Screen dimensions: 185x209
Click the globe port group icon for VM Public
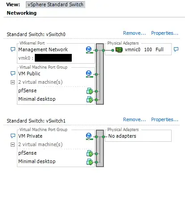pyautogui.click(x=89, y=74)
